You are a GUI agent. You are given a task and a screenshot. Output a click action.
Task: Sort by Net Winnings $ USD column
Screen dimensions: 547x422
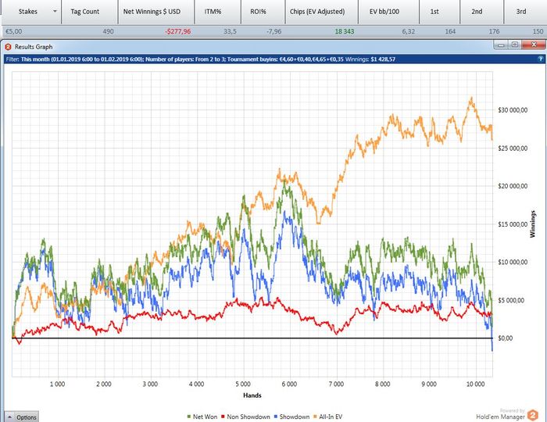152,12
